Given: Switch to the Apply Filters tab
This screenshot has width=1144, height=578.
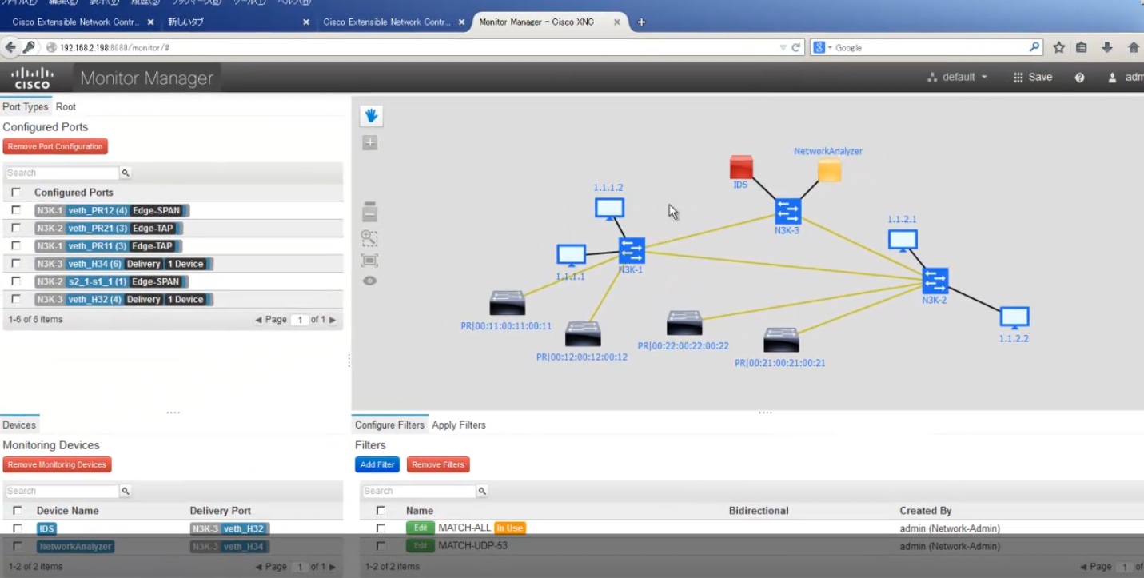Looking at the screenshot, I should coord(459,425).
